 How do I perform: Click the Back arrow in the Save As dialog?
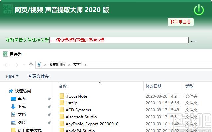point(6,65)
